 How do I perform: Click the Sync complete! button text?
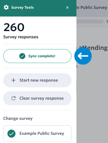coord(42,56)
